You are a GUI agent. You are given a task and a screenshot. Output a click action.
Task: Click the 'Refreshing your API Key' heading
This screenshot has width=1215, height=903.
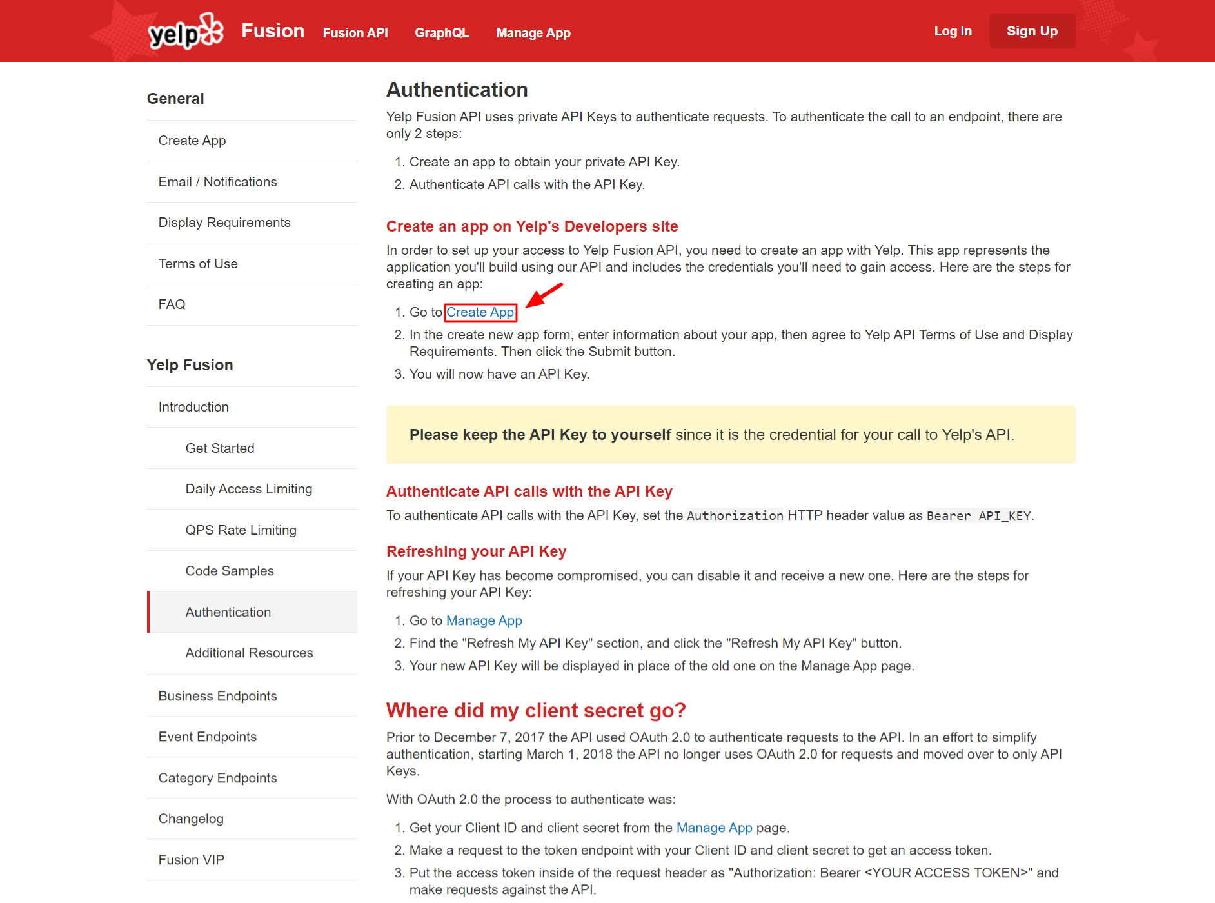pyautogui.click(x=477, y=551)
